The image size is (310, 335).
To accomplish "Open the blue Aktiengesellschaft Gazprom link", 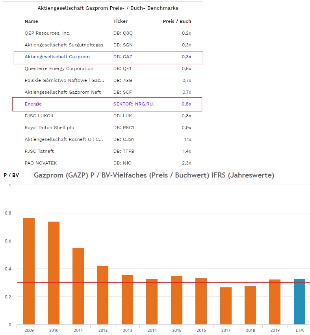I will point(57,57).
